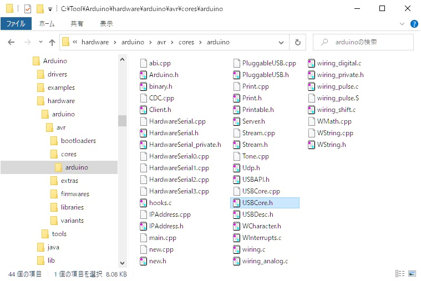The width and height of the screenshot is (421, 281).
Task: Switch to details view in status bar
Action: (400, 273)
